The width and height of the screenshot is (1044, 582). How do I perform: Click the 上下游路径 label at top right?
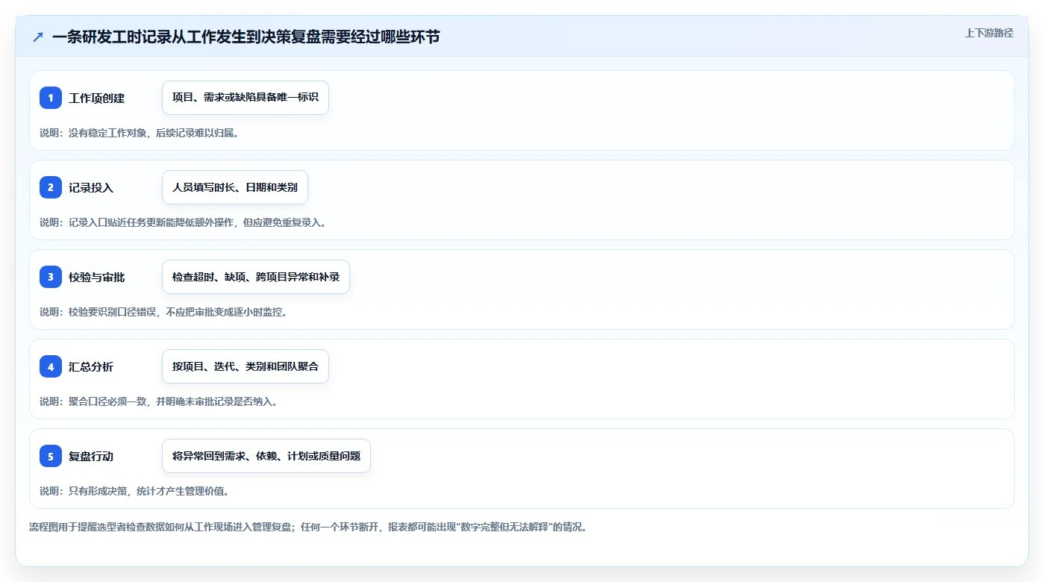(989, 33)
